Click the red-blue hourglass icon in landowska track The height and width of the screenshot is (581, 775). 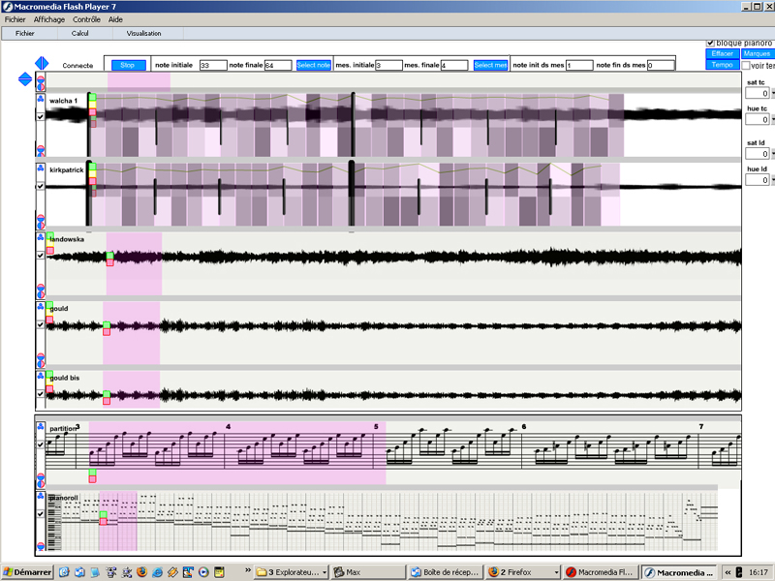[41, 290]
